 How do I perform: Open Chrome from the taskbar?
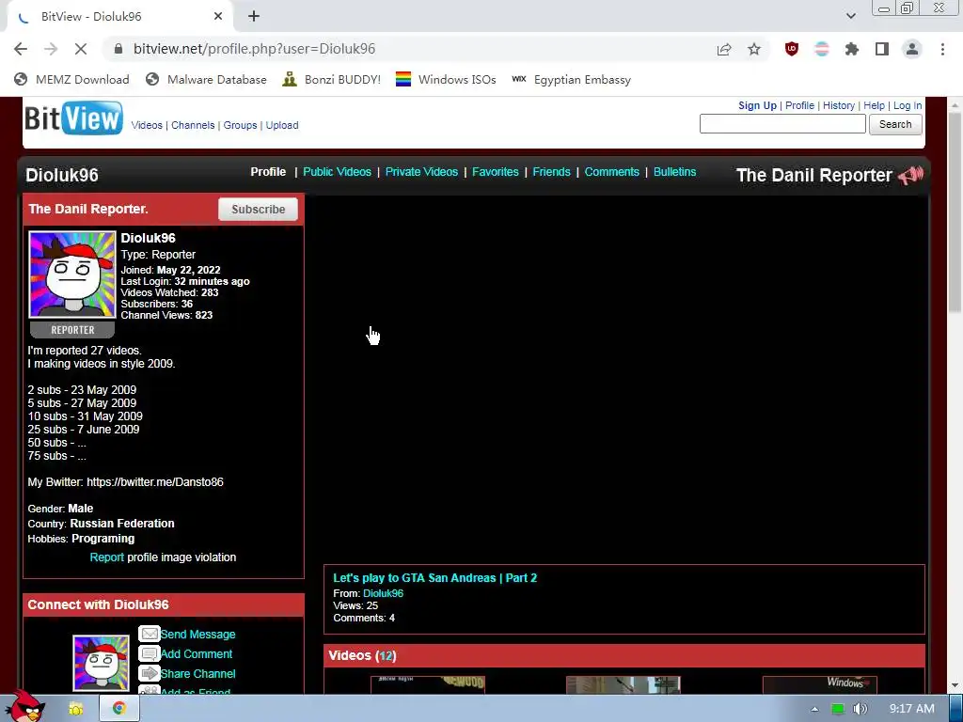click(x=119, y=709)
